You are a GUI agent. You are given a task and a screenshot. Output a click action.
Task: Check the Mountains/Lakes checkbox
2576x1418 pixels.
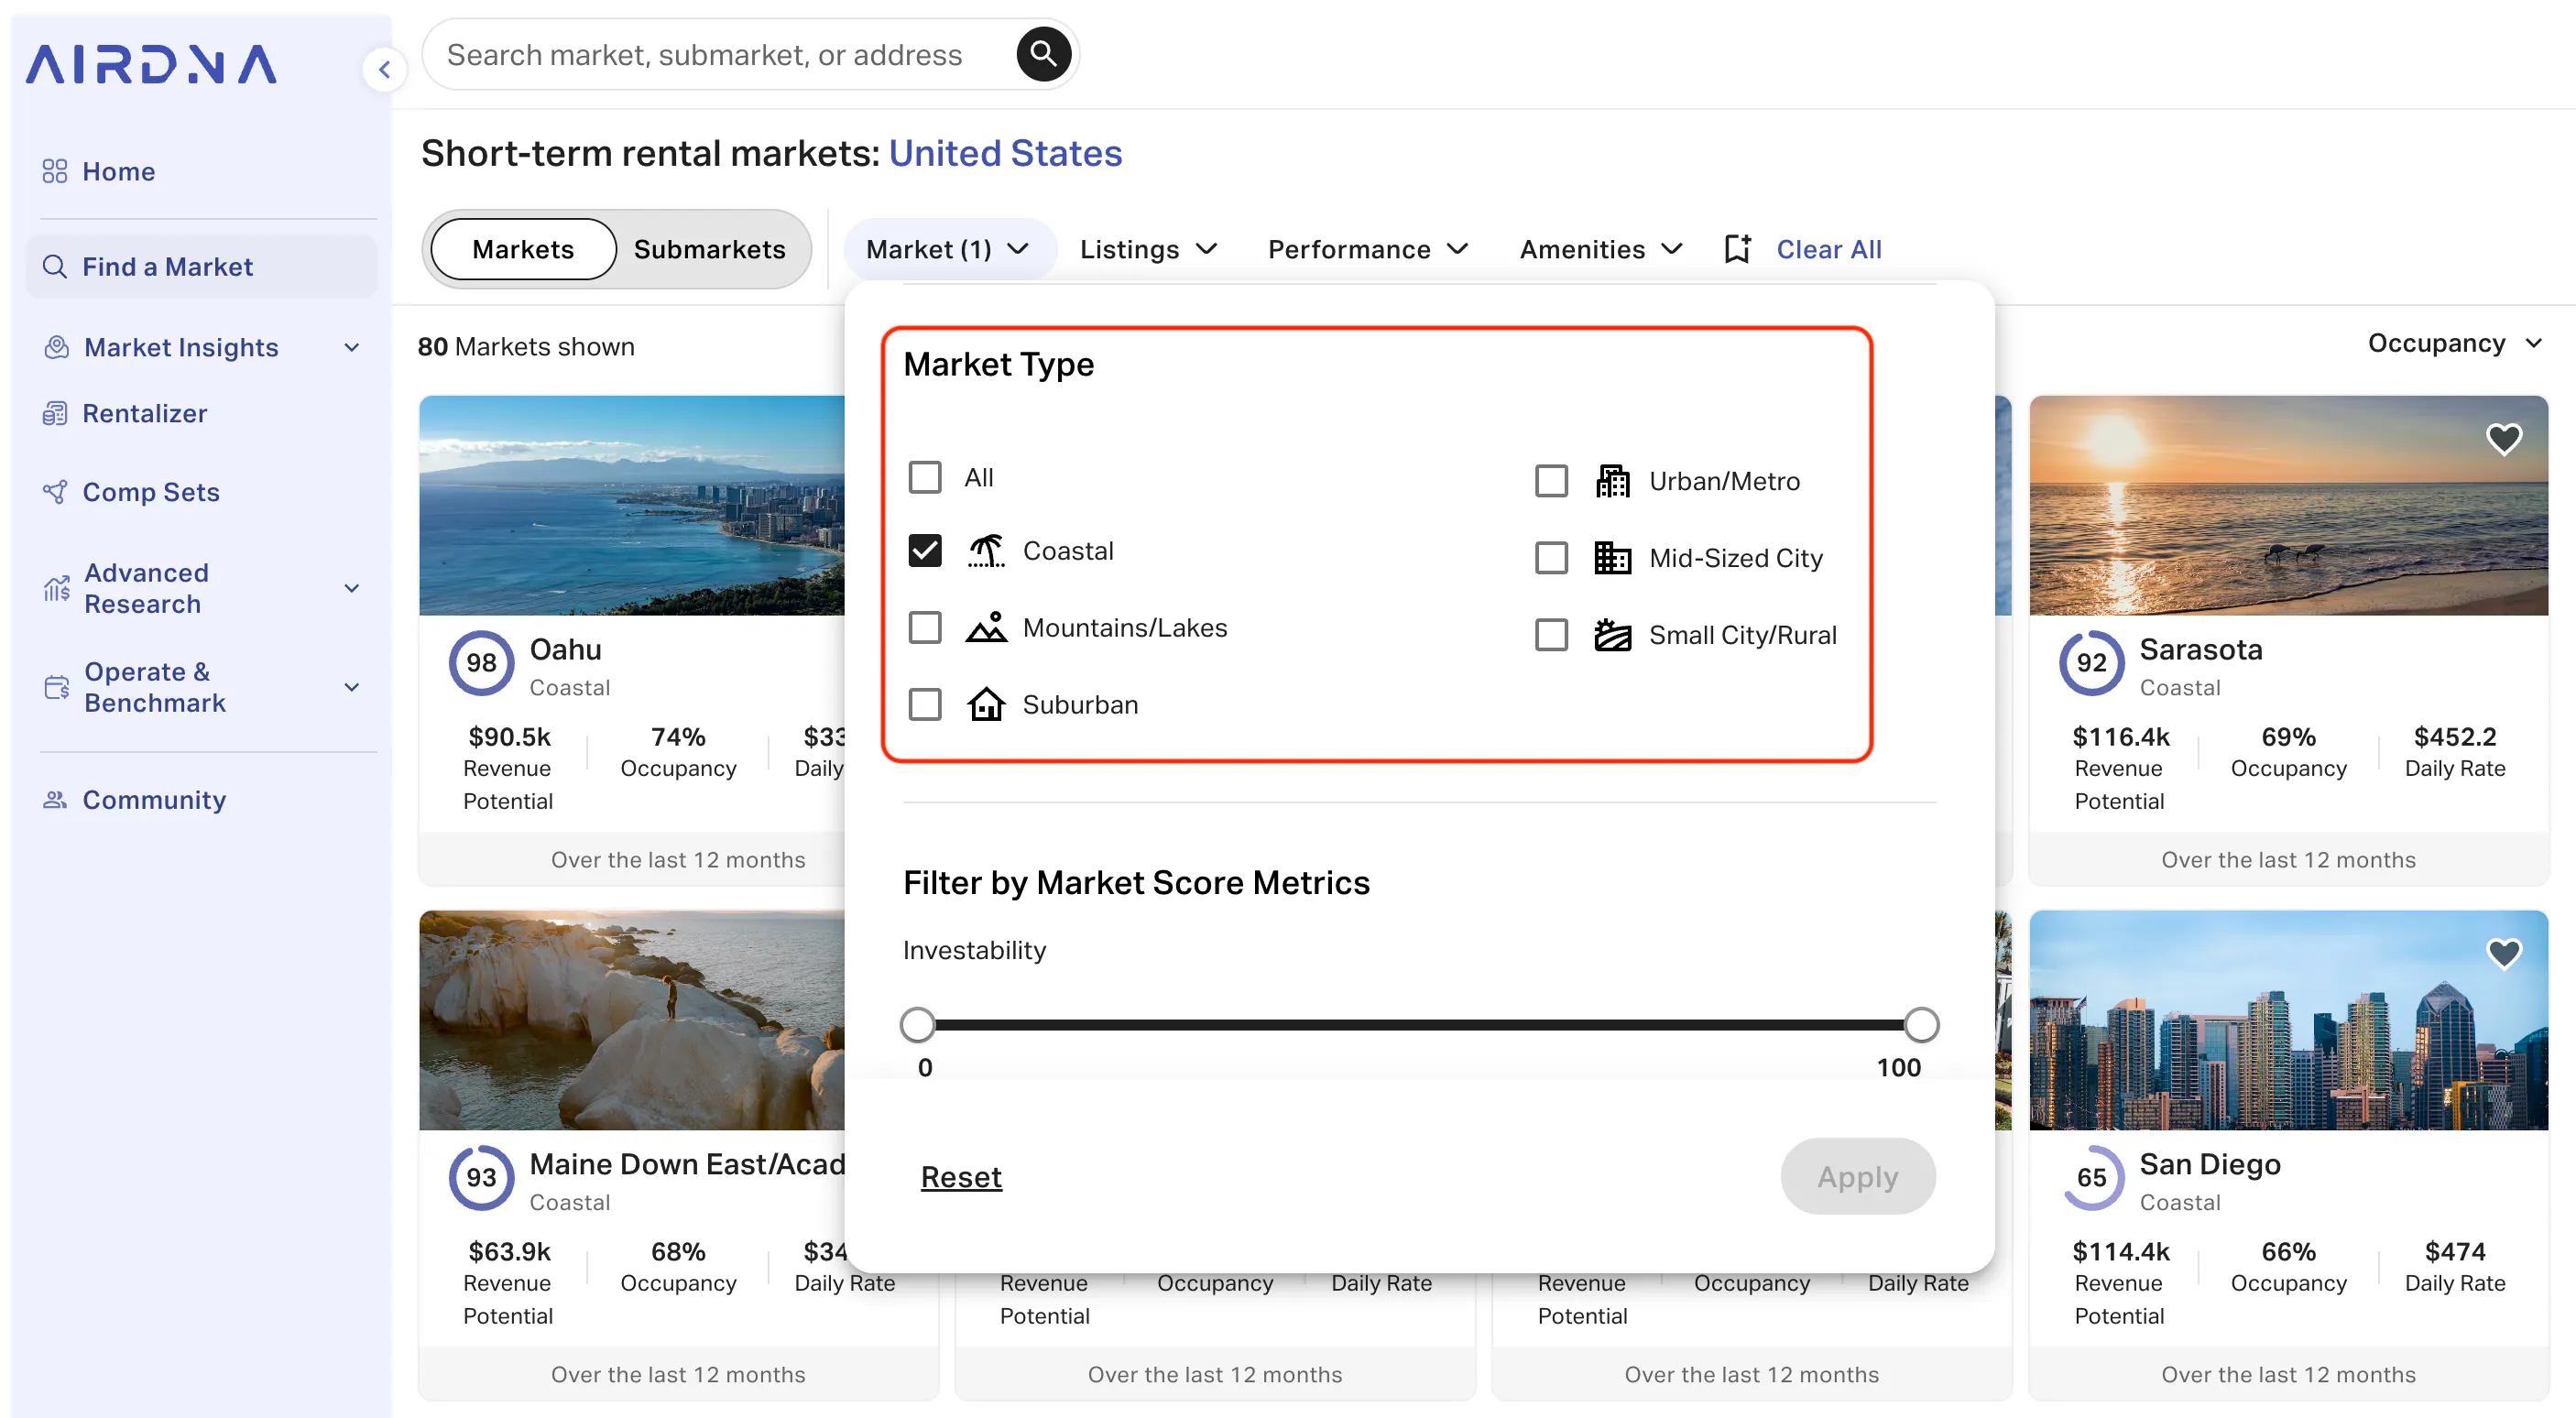pyautogui.click(x=925, y=627)
